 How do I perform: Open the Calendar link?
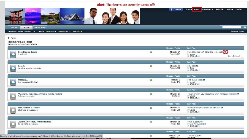click(x=41, y=31)
